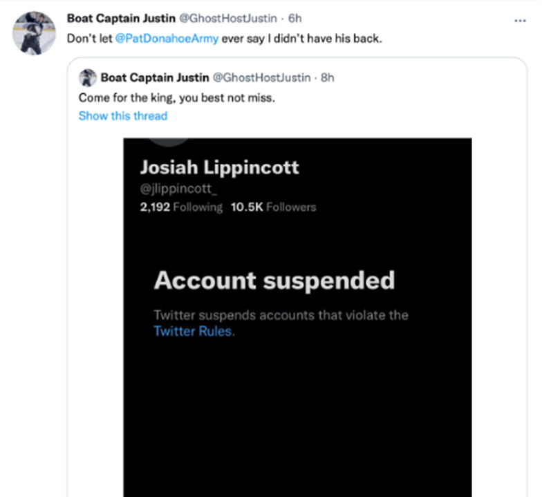Screen dimensions: 542x497
Task: Click the @jlippincott_ handle in the image
Action: (178, 189)
